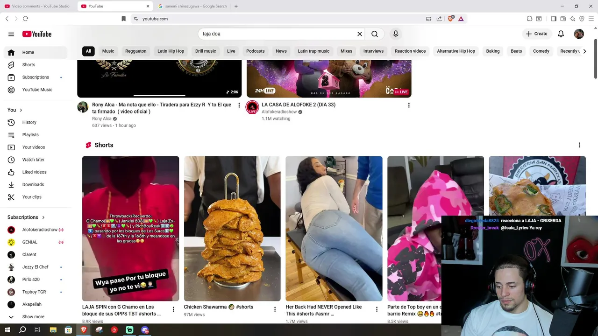This screenshot has width=598, height=336.
Task: Click the share page icon
Action: (439, 19)
